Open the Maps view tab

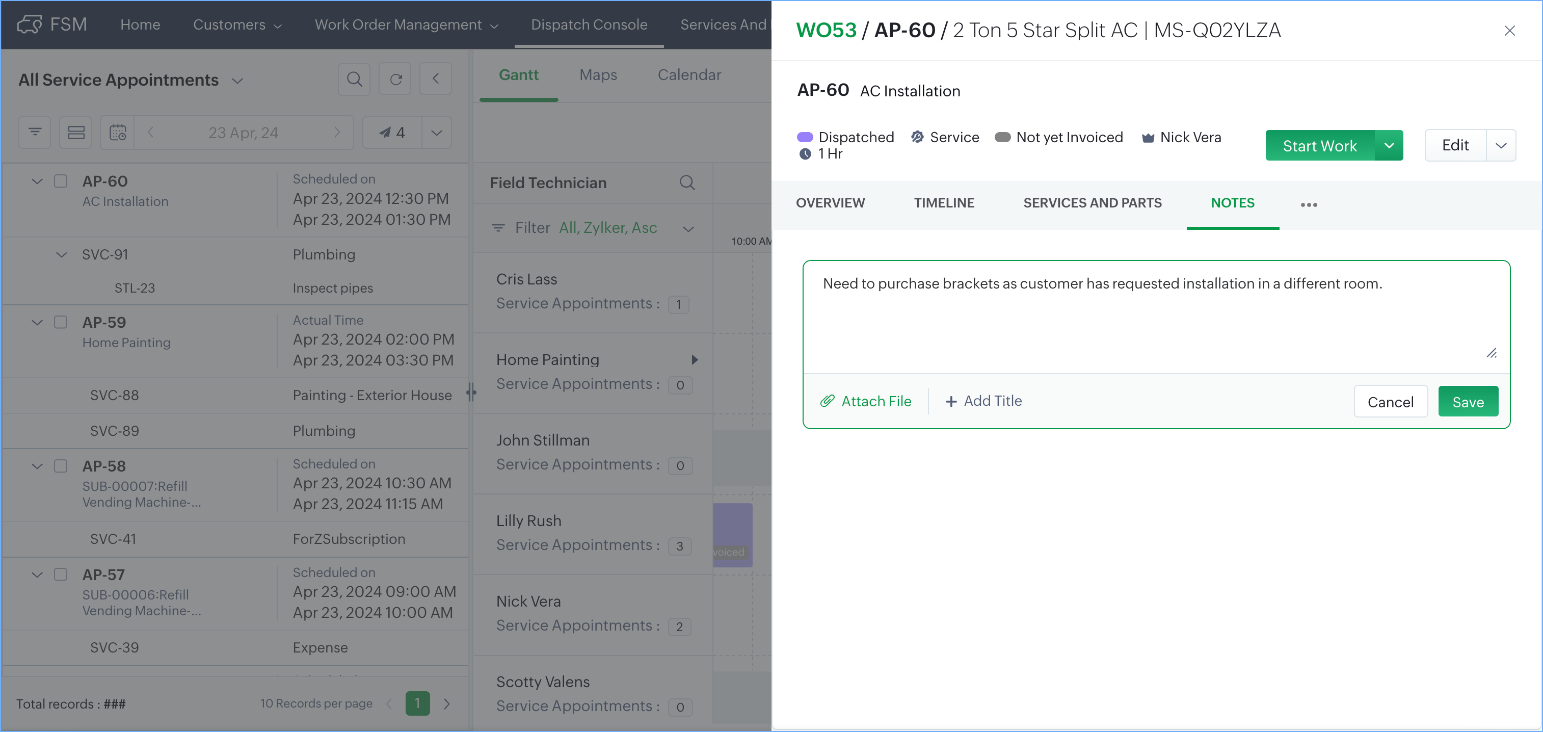pyautogui.click(x=598, y=75)
